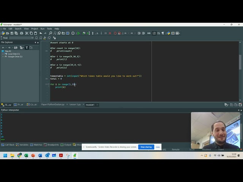The height and width of the screenshot is (182, 243).
Task: Click the Clear all breakpoints icon
Action: coord(120,33)
